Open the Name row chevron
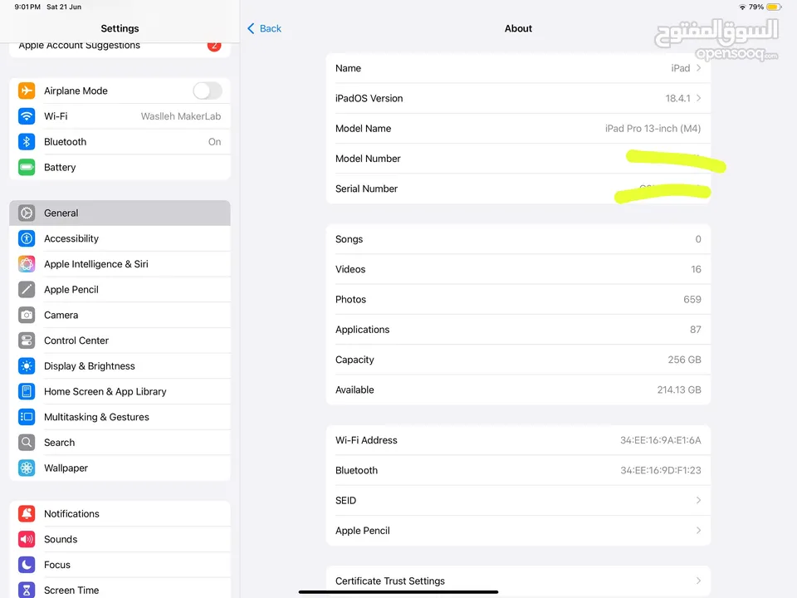The image size is (797, 598). (x=699, y=67)
